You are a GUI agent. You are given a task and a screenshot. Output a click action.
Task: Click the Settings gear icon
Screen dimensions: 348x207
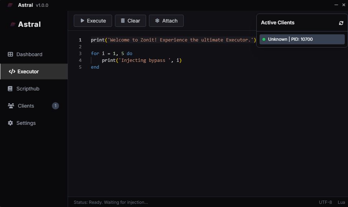tap(10, 123)
